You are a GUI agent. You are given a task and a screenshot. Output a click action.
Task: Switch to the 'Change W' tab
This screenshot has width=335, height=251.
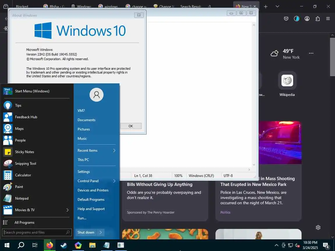164,6
